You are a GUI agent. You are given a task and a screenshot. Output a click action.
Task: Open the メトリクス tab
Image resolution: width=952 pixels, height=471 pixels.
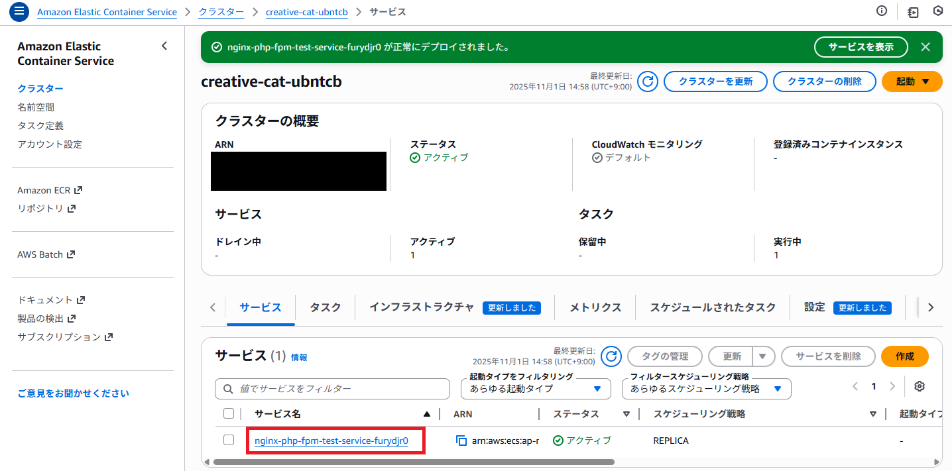pos(595,307)
